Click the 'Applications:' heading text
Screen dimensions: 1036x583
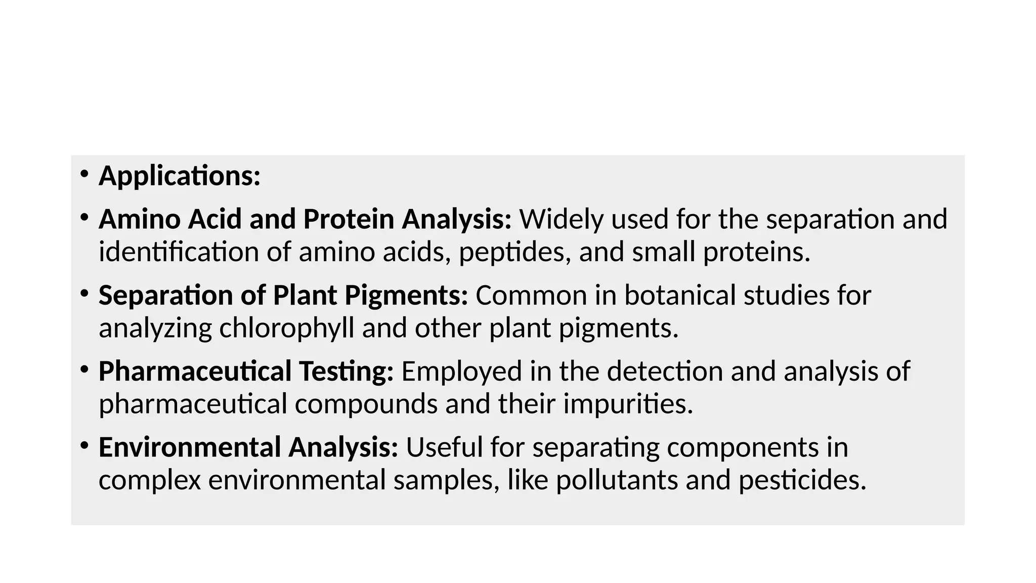(180, 176)
